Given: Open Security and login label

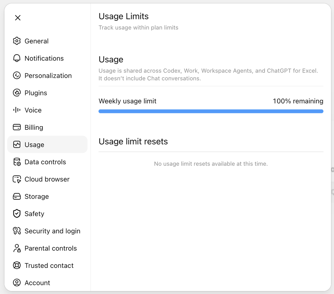Looking at the screenshot, I should click(52, 231).
